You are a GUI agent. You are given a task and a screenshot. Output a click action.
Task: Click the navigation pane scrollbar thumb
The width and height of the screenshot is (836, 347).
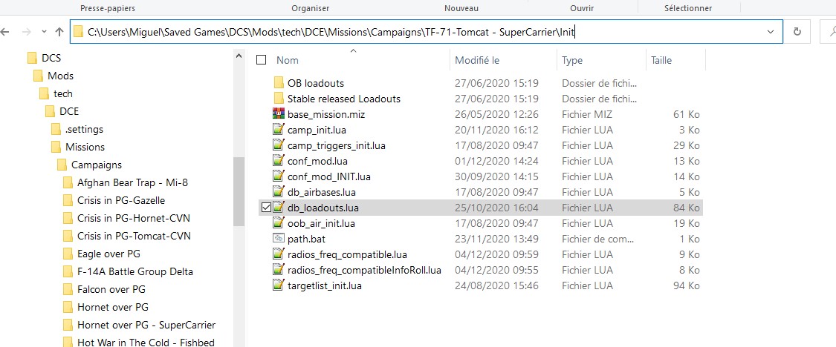pyautogui.click(x=239, y=191)
